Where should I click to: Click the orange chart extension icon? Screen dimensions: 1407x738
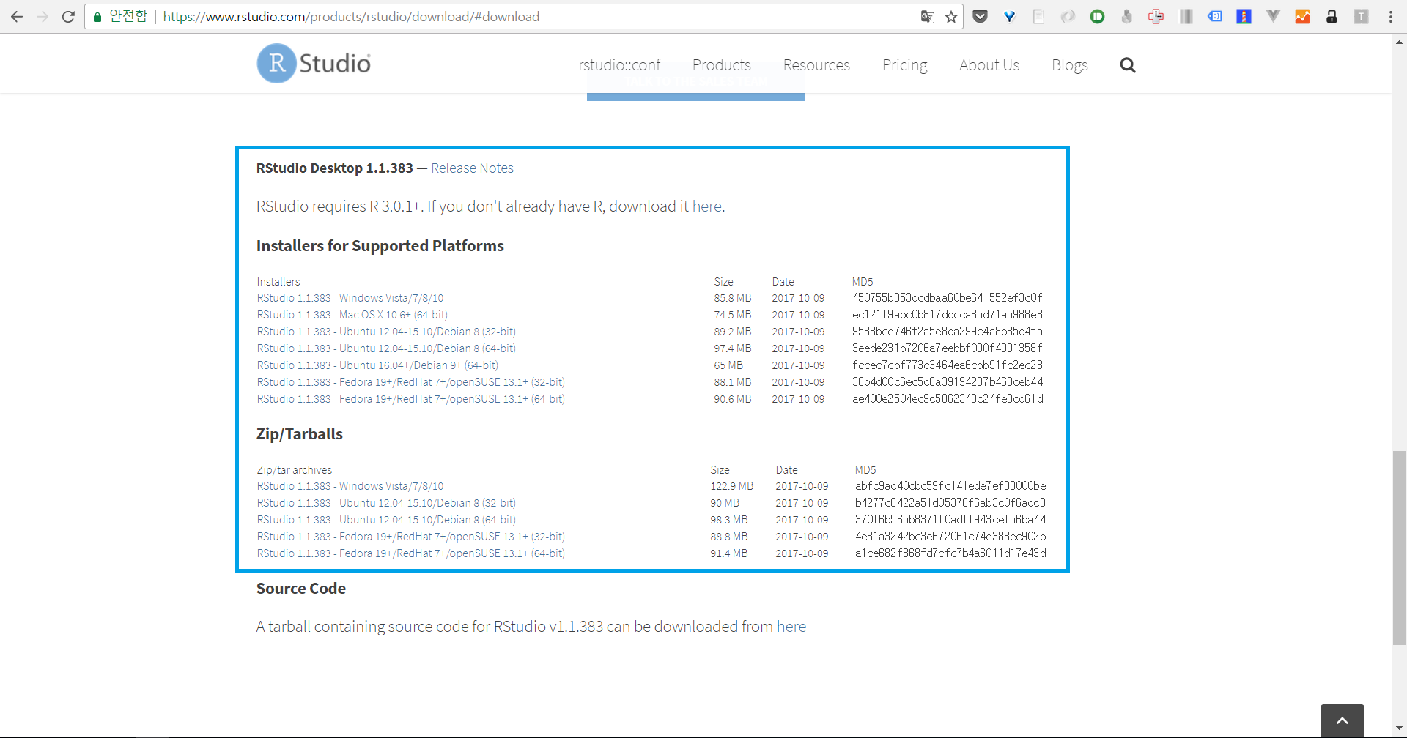pos(1302,16)
